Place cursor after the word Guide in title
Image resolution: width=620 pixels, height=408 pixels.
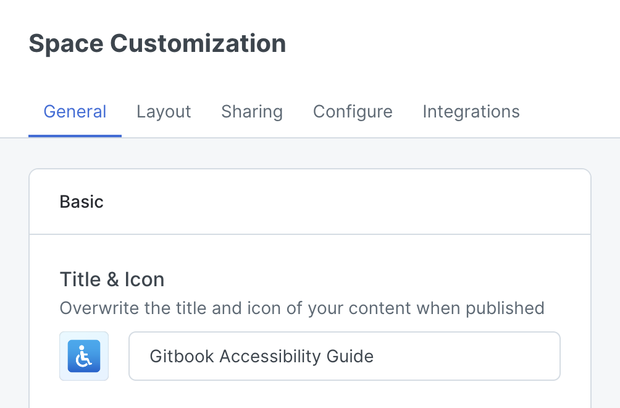[374, 355]
